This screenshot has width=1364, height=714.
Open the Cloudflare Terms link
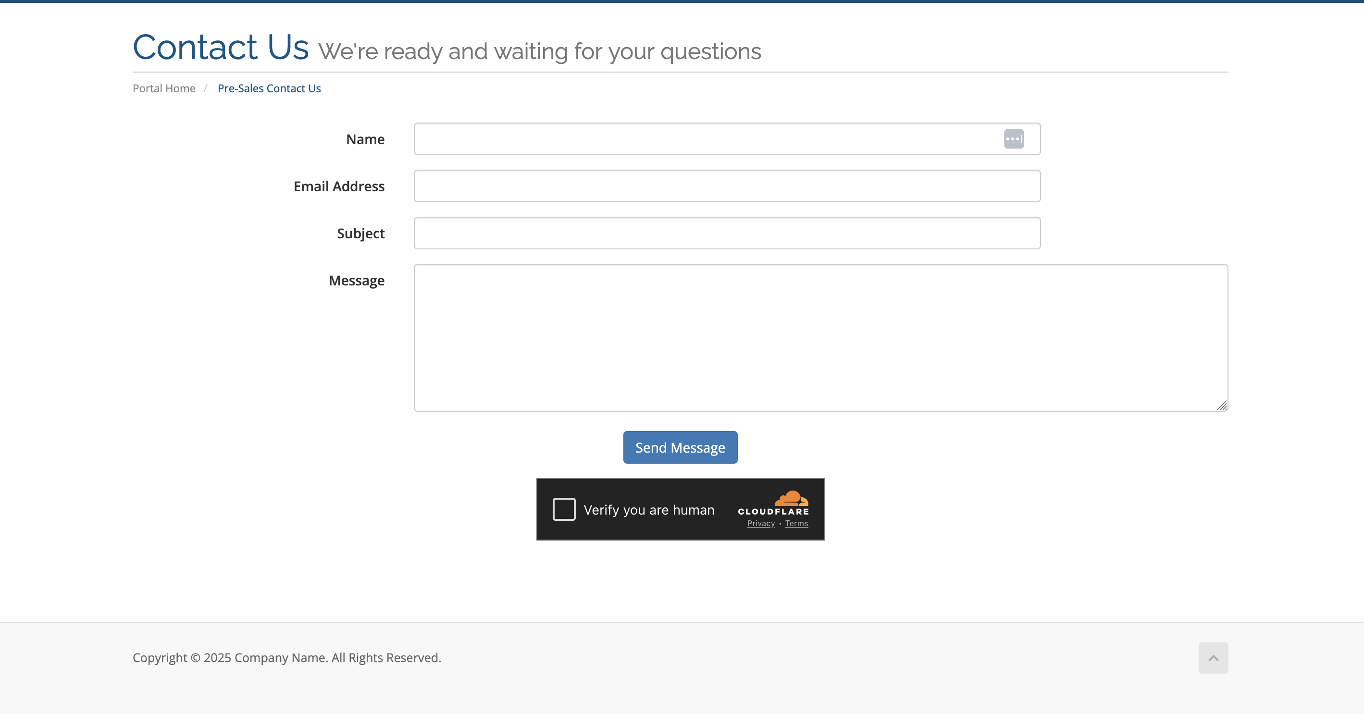pyautogui.click(x=796, y=523)
